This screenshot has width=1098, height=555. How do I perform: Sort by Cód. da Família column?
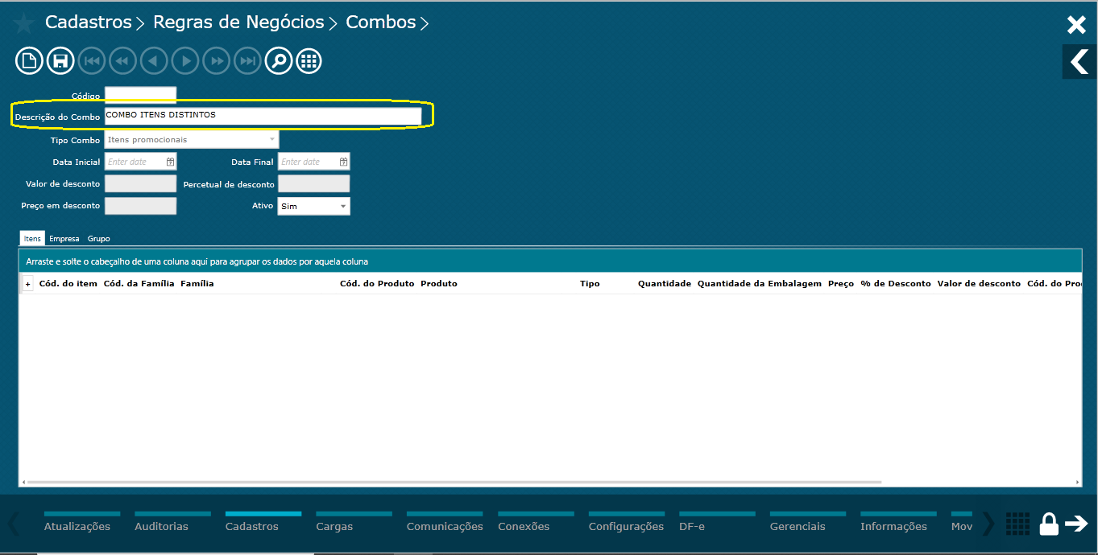(139, 284)
